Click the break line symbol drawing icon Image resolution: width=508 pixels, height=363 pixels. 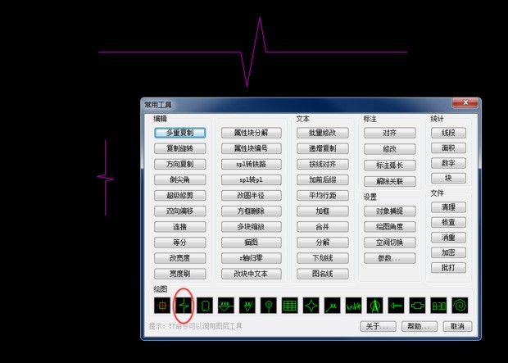(x=184, y=306)
